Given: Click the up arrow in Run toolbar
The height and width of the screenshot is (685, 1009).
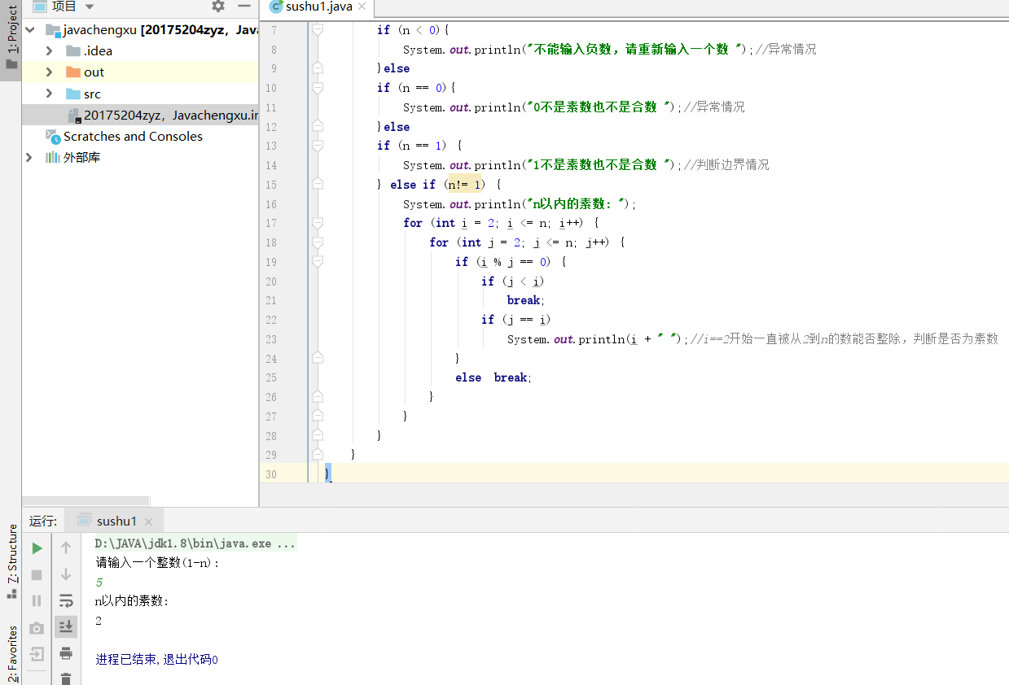Looking at the screenshot, I should click(x=66, y=548).
